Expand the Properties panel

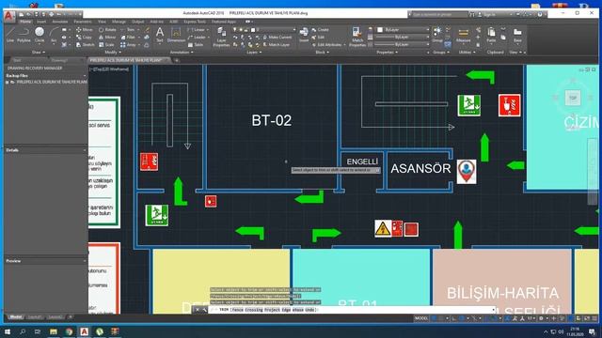click(x=387, y=53)
